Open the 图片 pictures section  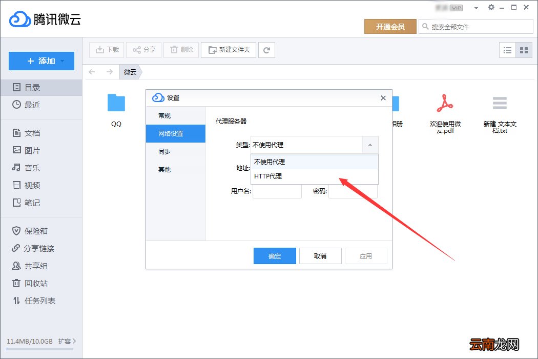(x=31, y=150)
